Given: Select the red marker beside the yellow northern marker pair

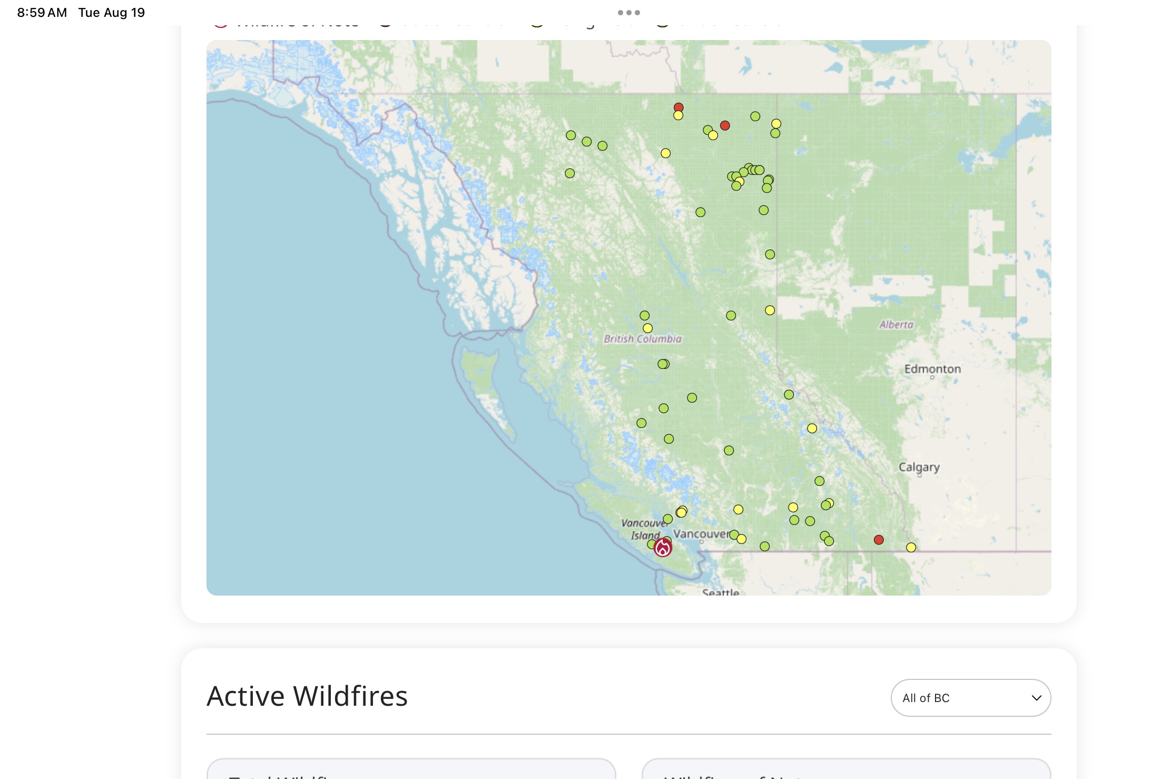Looking at the screenshot, I should 725,125.
